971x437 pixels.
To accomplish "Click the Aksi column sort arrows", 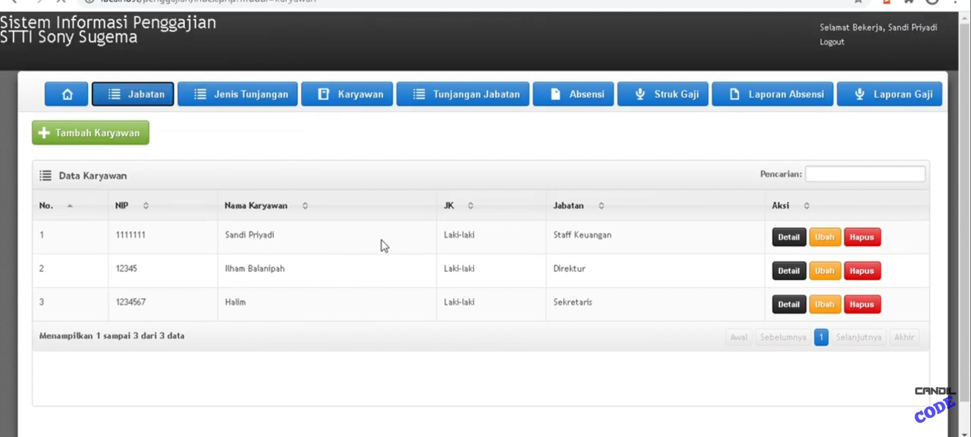I will 806,206.
